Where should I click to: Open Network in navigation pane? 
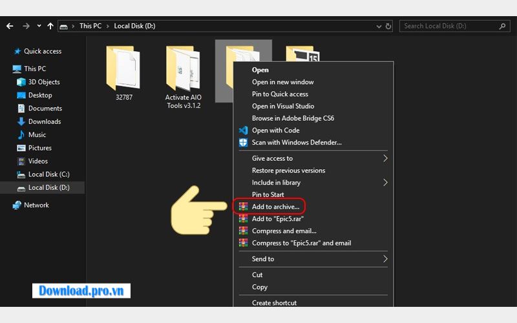pyautogui.click(x=36, y=205)
